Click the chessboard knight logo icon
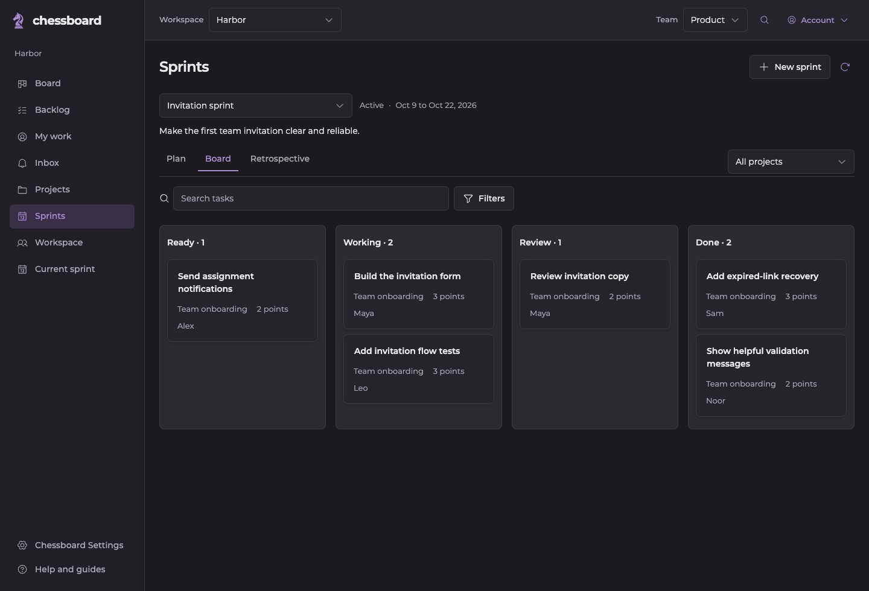 [x=19, y=21]
